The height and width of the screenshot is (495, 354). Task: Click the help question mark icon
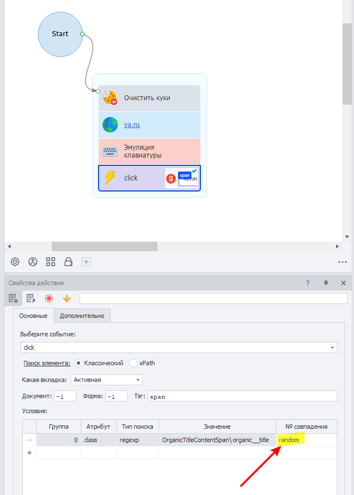tap(308, 283)
